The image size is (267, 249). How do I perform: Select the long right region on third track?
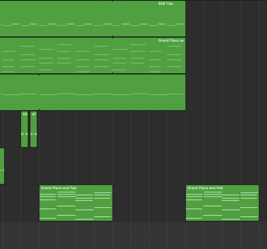point(112,83)
